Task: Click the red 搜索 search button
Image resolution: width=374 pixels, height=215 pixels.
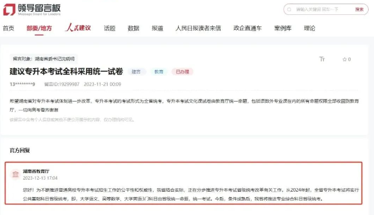Action: click(x=359, y=10)
